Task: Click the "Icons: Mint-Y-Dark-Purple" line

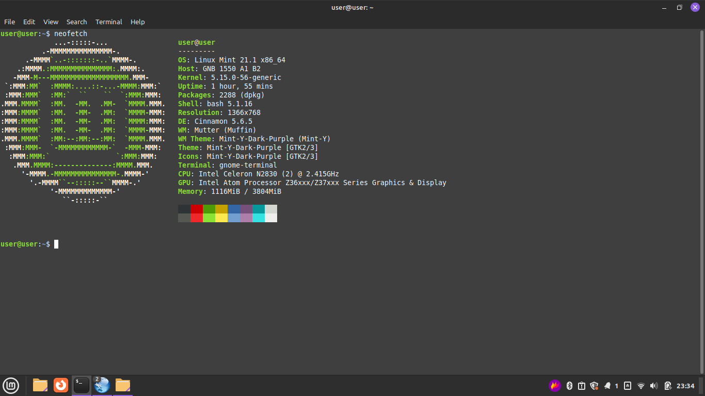Action: click(x=248, y=156)
